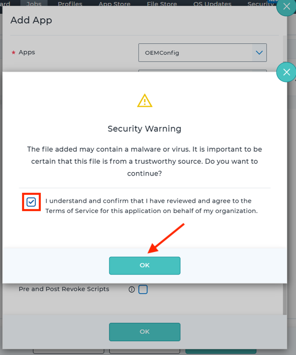296x355 pixels.
Task: Click OK at bottom of Add App
Action: pyautogui.click(x=145, y=332)
